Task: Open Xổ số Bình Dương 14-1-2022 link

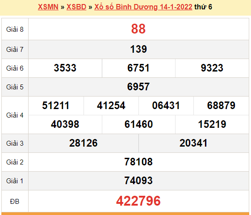Action: pyautogui.click(x=143, y=7)
